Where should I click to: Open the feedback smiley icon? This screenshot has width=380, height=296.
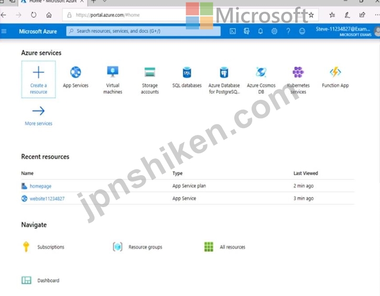[302, 31]
